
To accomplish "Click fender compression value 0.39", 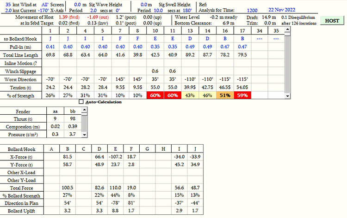I will pyautogui.click(x=73, y=126).
